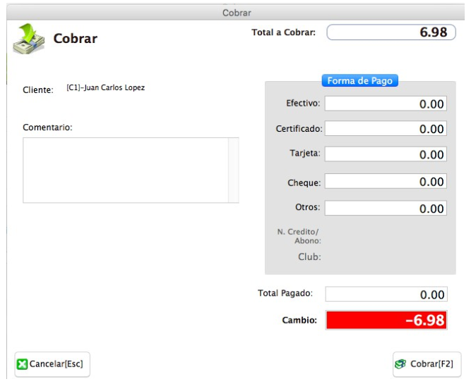This screenshot has width=476, height=384.
Task: Cancel the payment with Cancelar[Esc]
Action: click(52, 364)
